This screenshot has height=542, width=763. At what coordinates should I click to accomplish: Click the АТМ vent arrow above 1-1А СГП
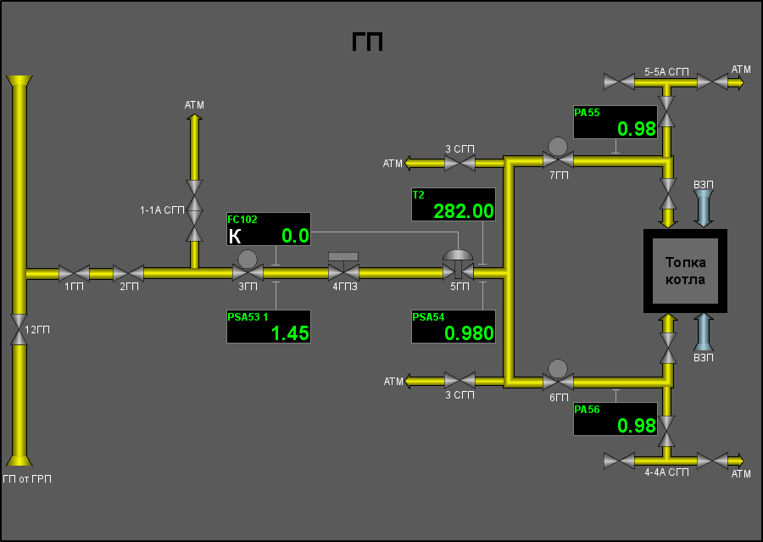(194, 146)
